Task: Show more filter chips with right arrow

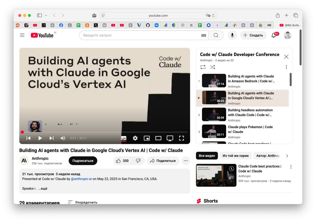Action: (x=287, y=156)
